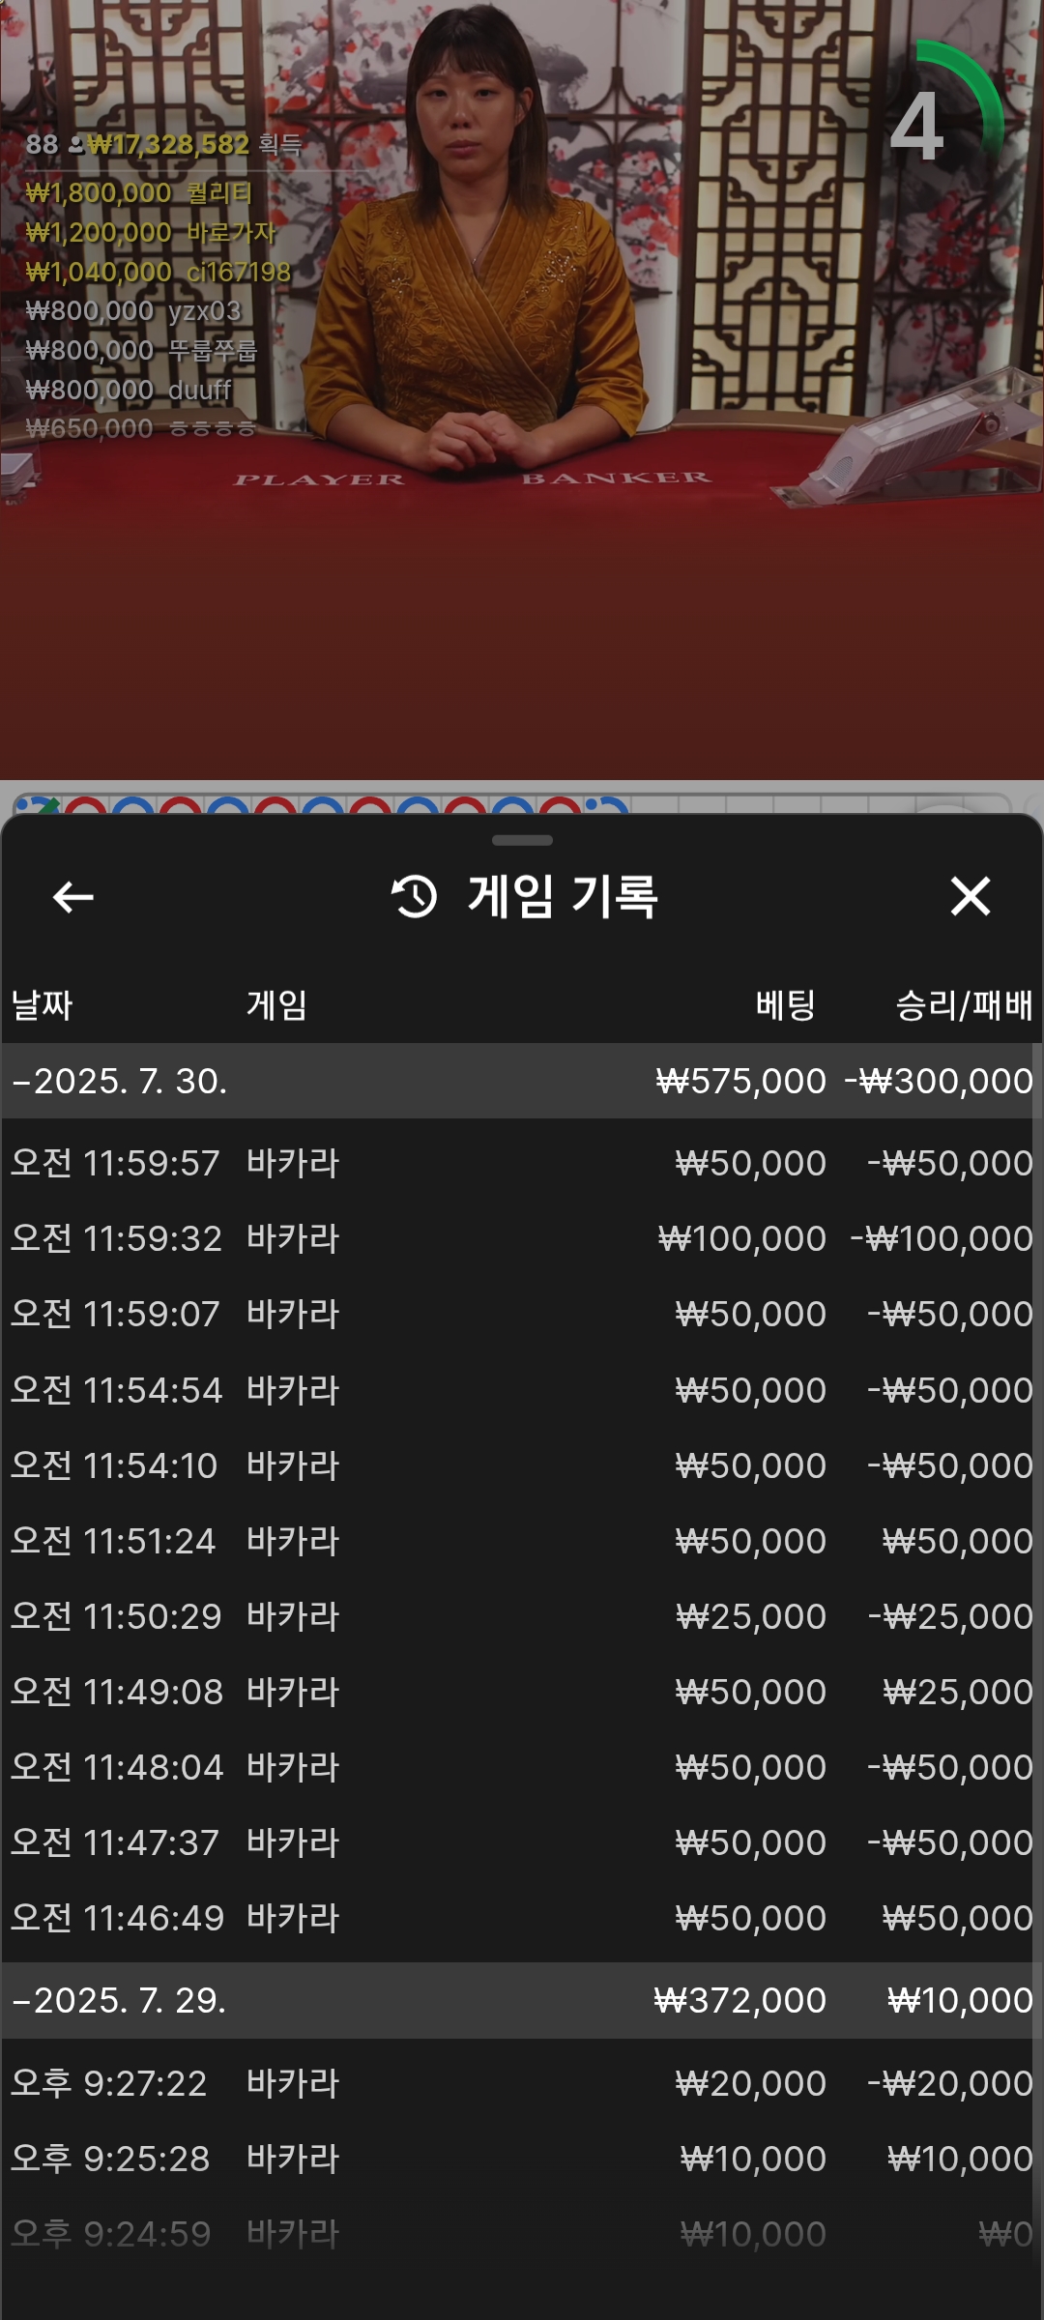Open the 오전 11:54:54 바카라 record
Viewport: 1044px width, 2320px height.
(522, 1390)
